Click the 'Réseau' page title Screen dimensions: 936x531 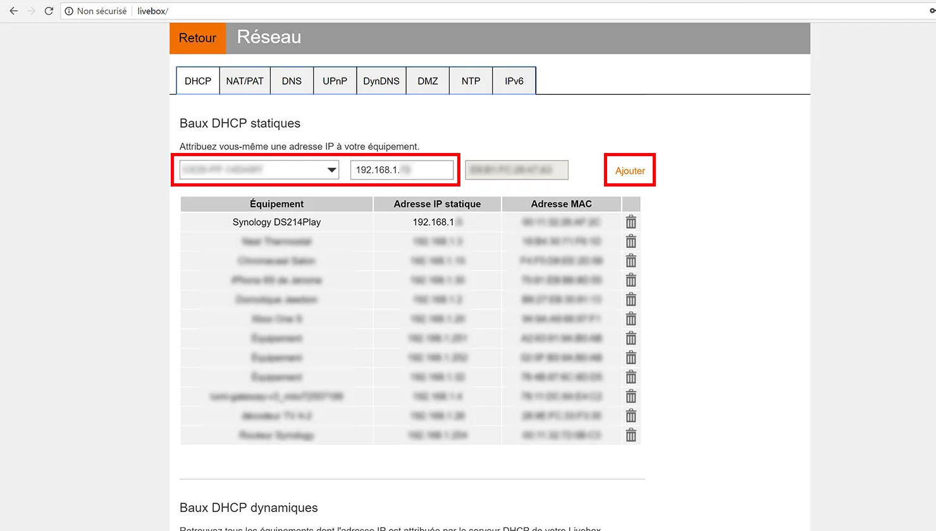(269, 37)
